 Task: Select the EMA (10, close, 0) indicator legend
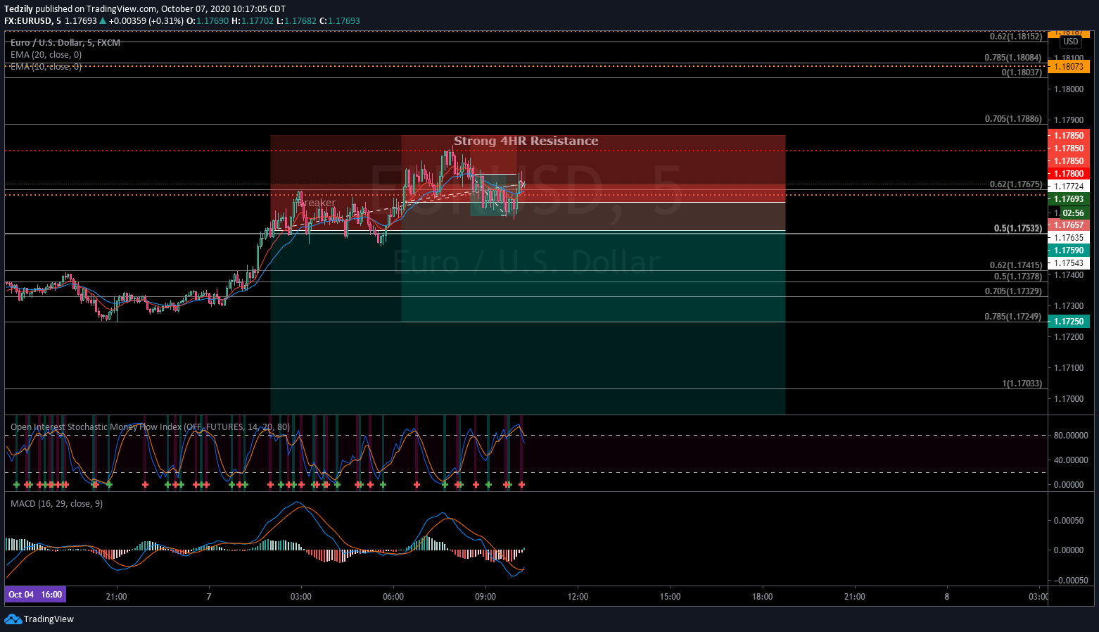pos(46,67)
